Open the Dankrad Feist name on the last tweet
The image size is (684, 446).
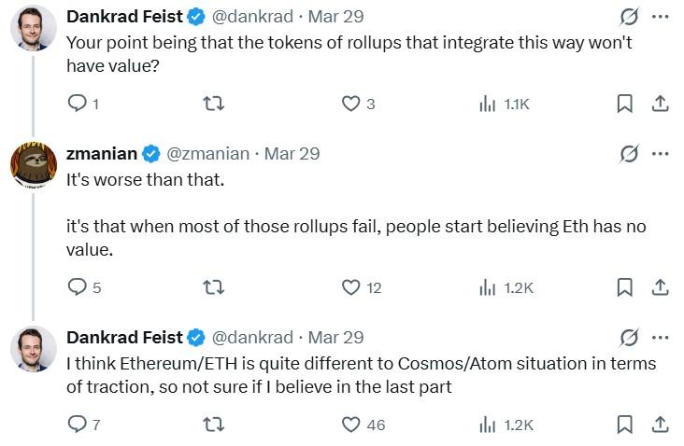[124, 337]
